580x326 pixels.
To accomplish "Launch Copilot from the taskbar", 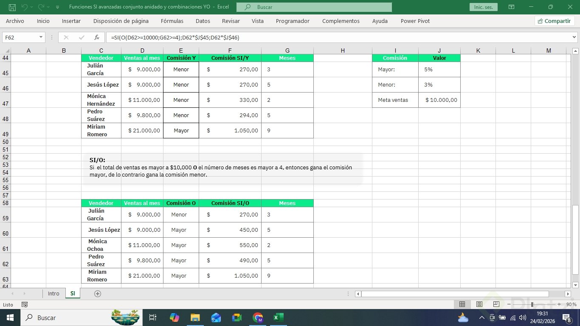I will point(174,318).
